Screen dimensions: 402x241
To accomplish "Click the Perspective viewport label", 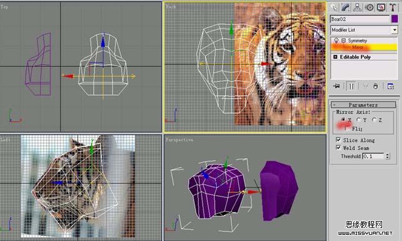I will tap(179, 140).
